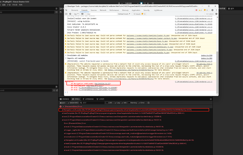This screenshot has width=243, height=155.
Task: Click the bug debug icon in Cocos toolbar
Action: [x=119, y=3]
